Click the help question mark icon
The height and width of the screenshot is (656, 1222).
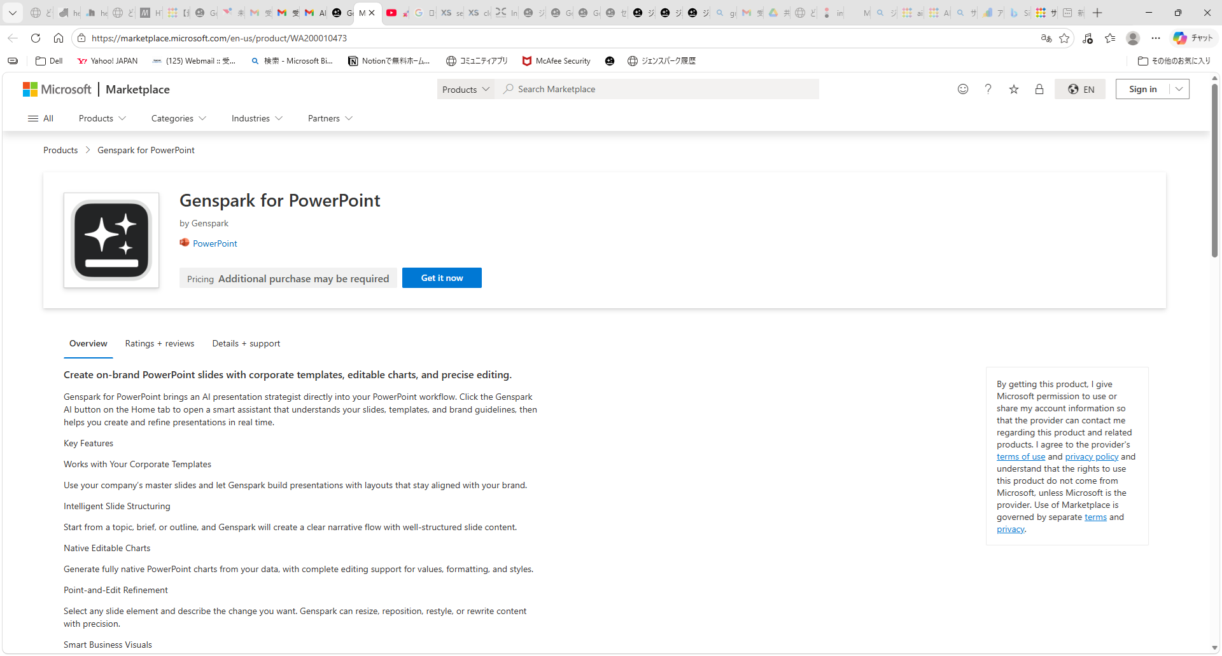point(988,89)
